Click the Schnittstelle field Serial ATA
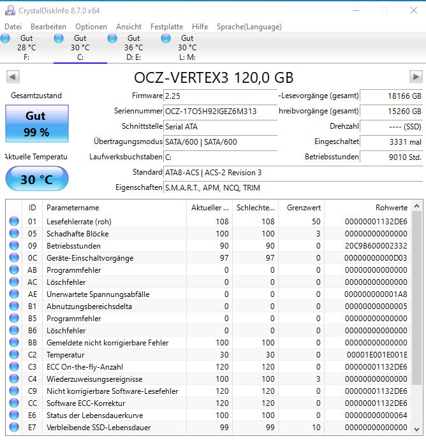Image resolution: width=426 pixels, height=441 pixels. (220, 126)
